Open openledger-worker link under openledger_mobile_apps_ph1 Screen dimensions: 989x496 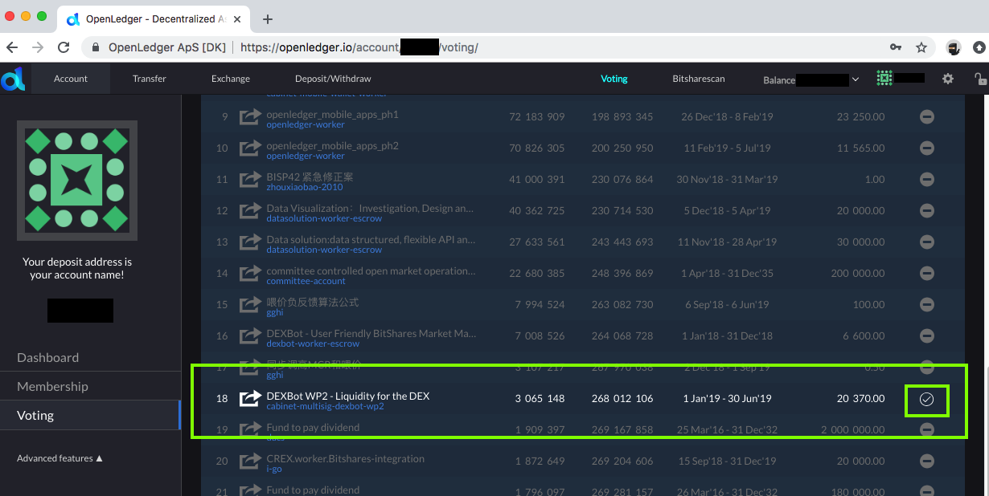pos(306,124)
